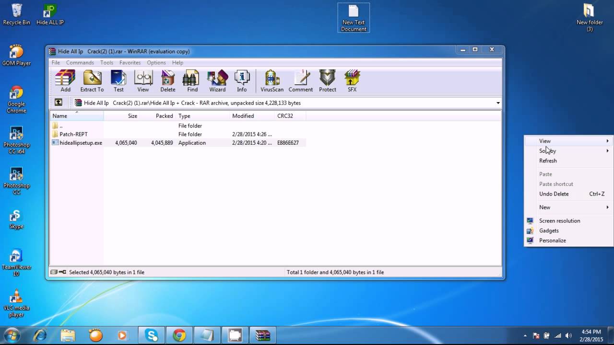The height and width of the screenshot is (345, 614).
Task: Select the Skype desktop icon
Action: pos(16,219)
